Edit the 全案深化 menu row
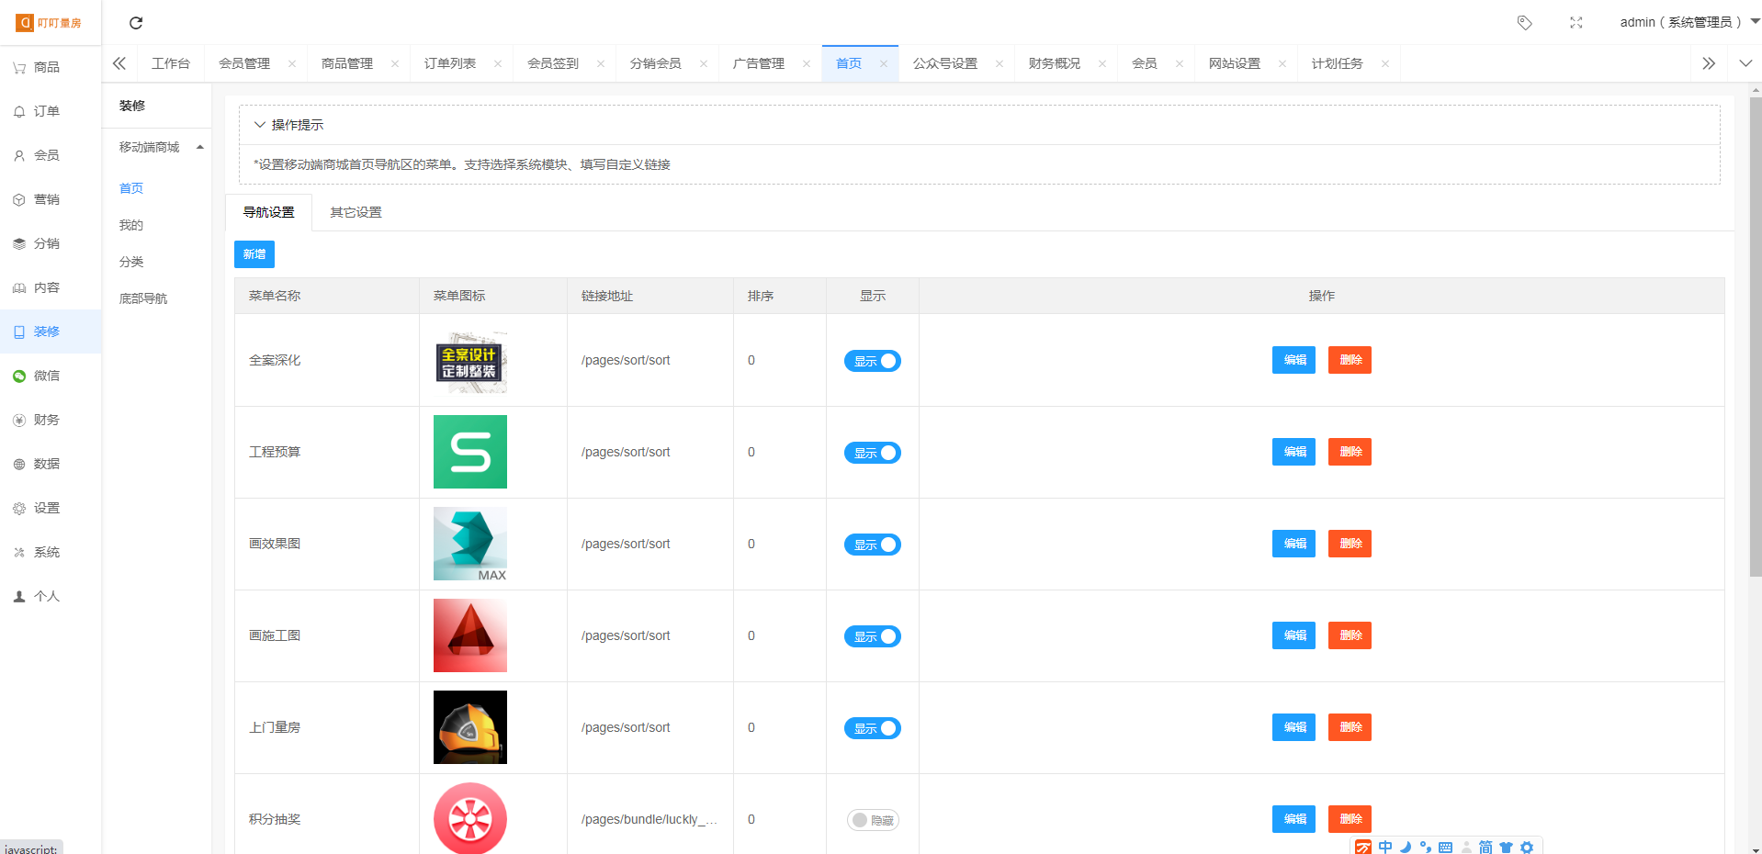1762x854 pixels. [x=1293, y=360]
